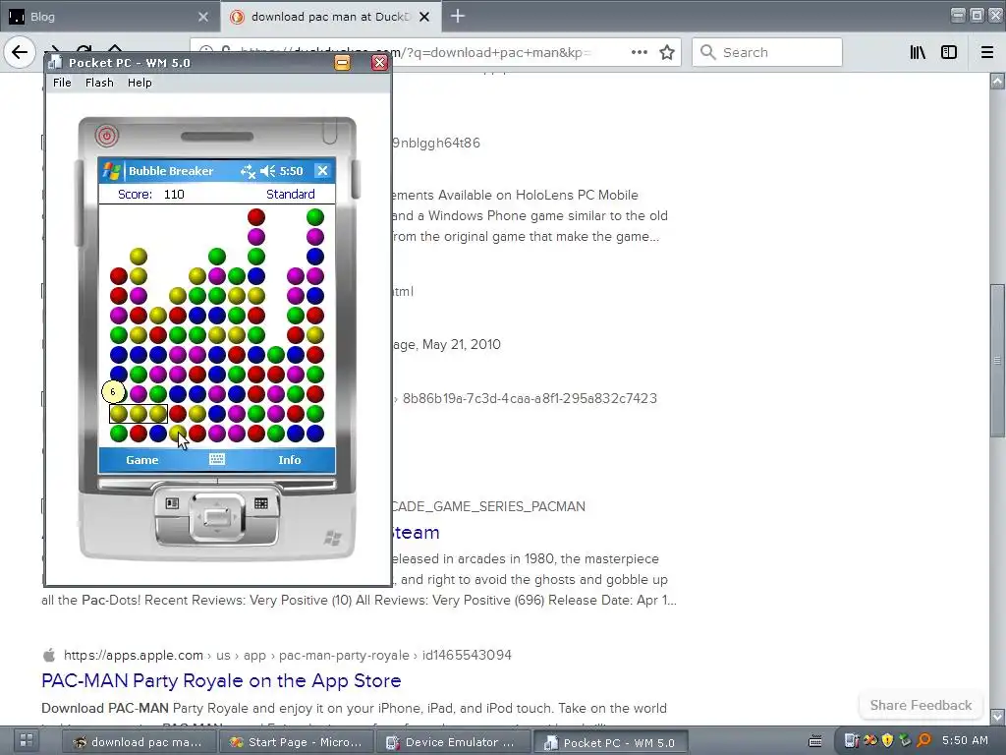The height and width of the screenshot is (755, 1006).
Task: Open the Help menu in Pocket PC window
Action: point(140,83)
